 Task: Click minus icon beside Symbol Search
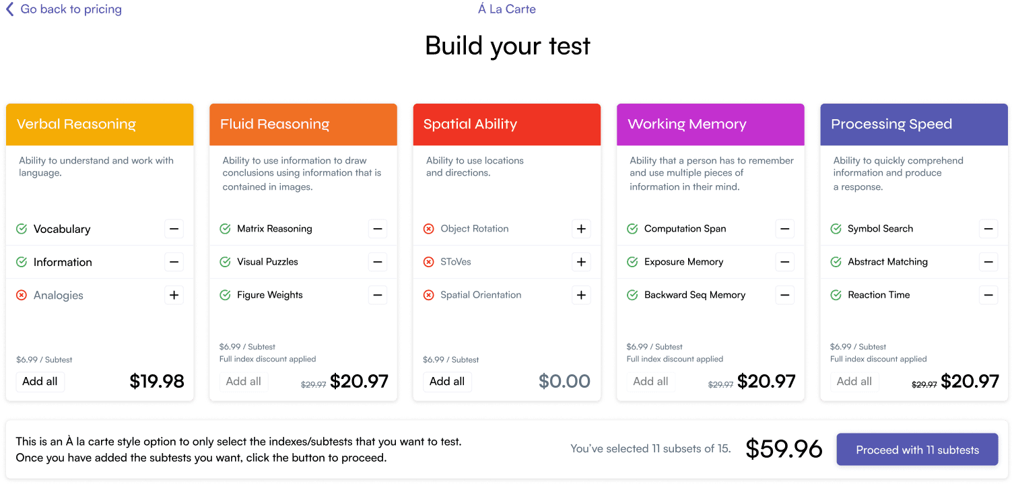(x=988, y=229)
